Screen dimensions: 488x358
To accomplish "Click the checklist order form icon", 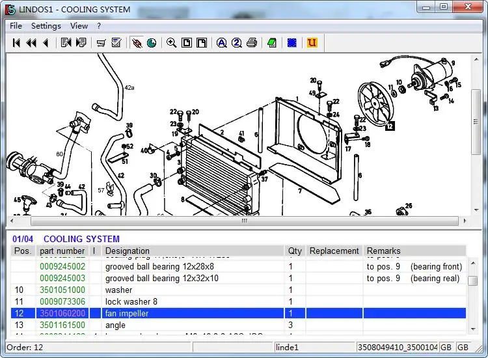I will coord(116,43).
